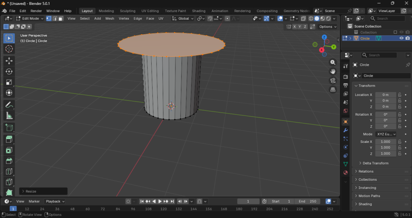Viewport: 412px width, 218px height.
Task: Click the viewport zoom magnifier gizmo
Action: (x=333, y=62)
